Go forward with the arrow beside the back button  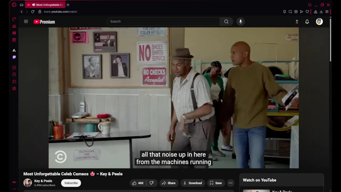coord(27,12)
